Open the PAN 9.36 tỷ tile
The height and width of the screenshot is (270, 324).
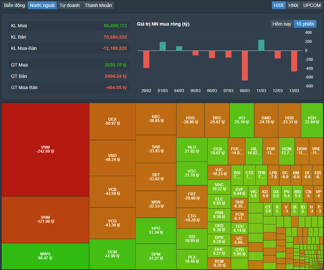(x=219, y=215)
